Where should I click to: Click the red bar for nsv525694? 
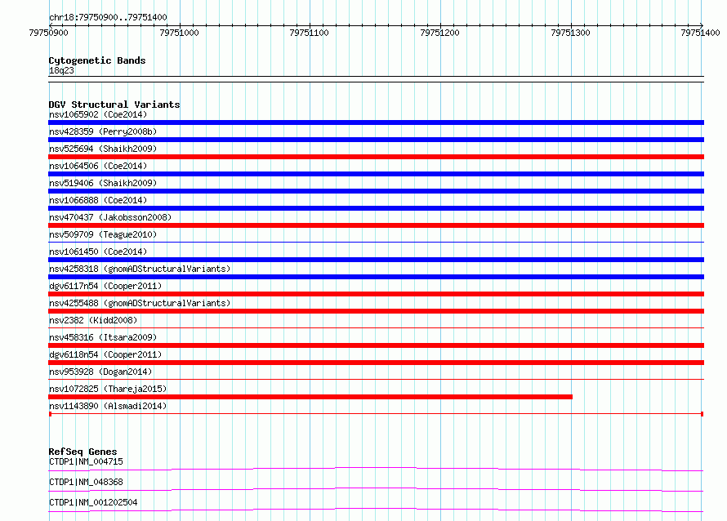tap(376, 157)
